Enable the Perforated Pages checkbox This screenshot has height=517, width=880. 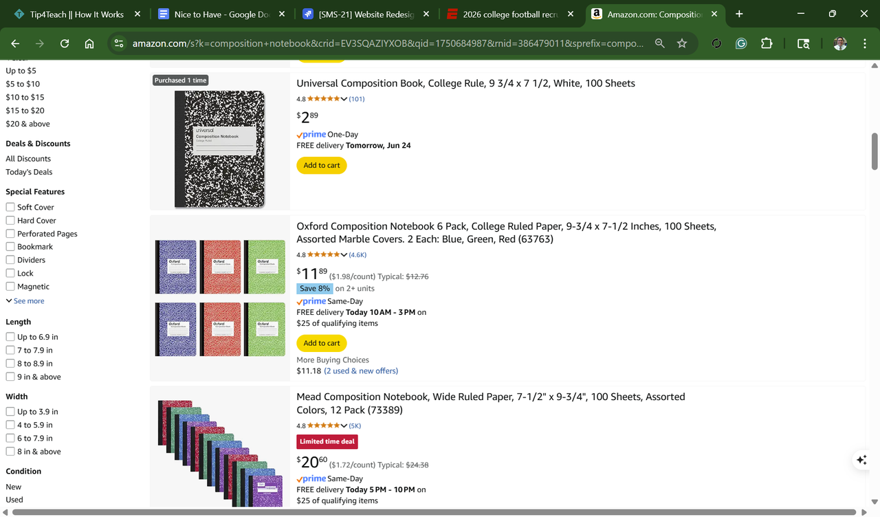pos(10,234)
